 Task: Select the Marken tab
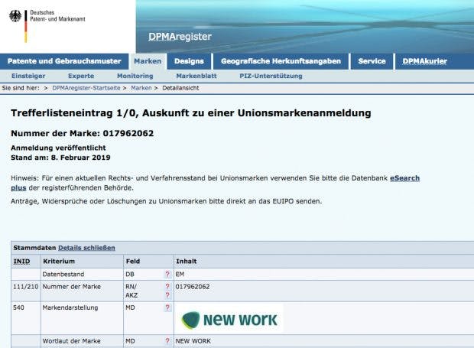coord(148,61)
